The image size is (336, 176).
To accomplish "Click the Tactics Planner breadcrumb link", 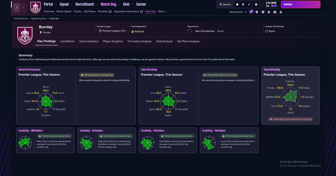I will point(21,19).
